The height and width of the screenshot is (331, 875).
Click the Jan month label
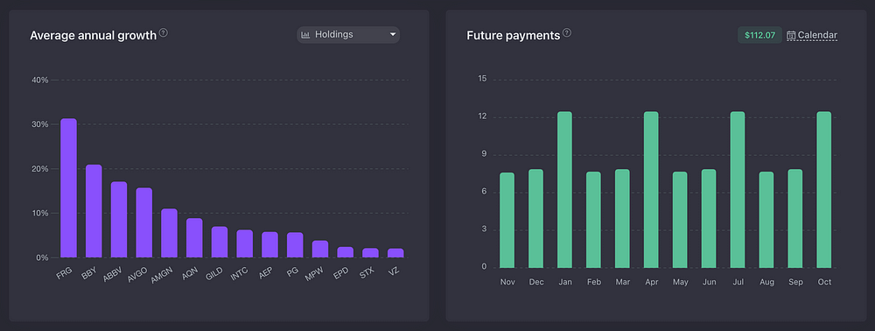click(564, 282)
